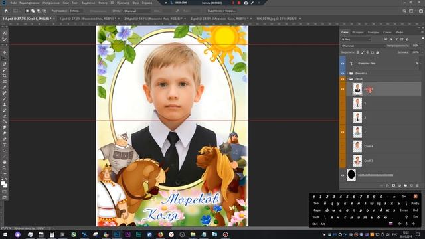Select the Lasso tool
425x239 pixels.
coord(5,64)
